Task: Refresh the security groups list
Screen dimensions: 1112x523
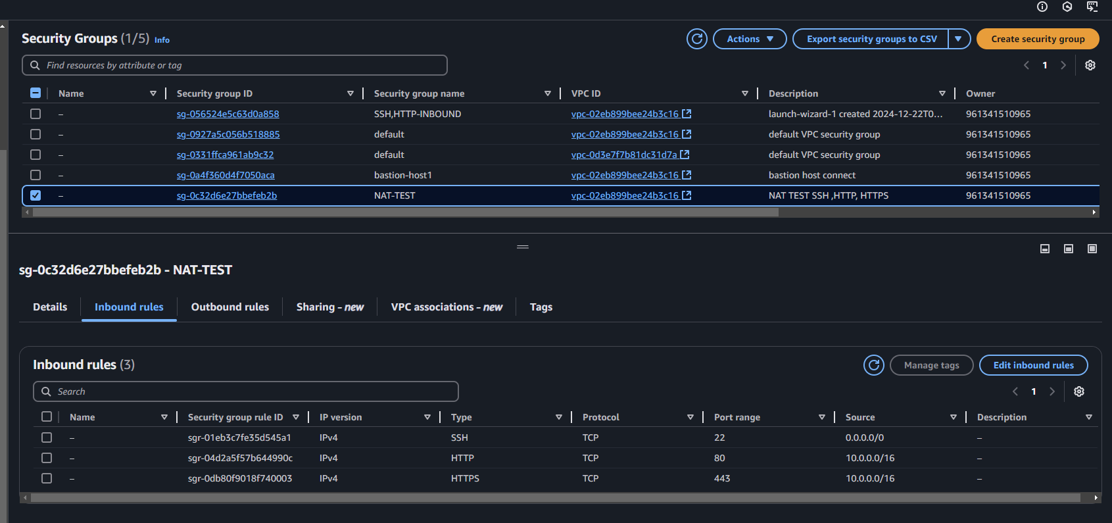Action: click(x=697, y=39)
